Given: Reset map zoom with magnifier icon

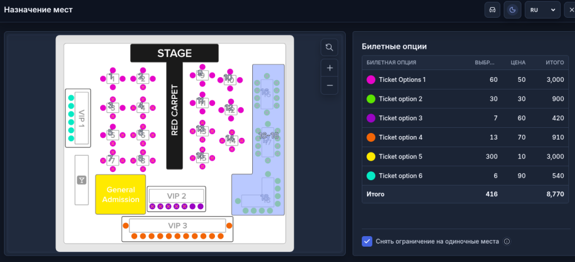Looking at the screenshot, I should click(x=329, y=47).
